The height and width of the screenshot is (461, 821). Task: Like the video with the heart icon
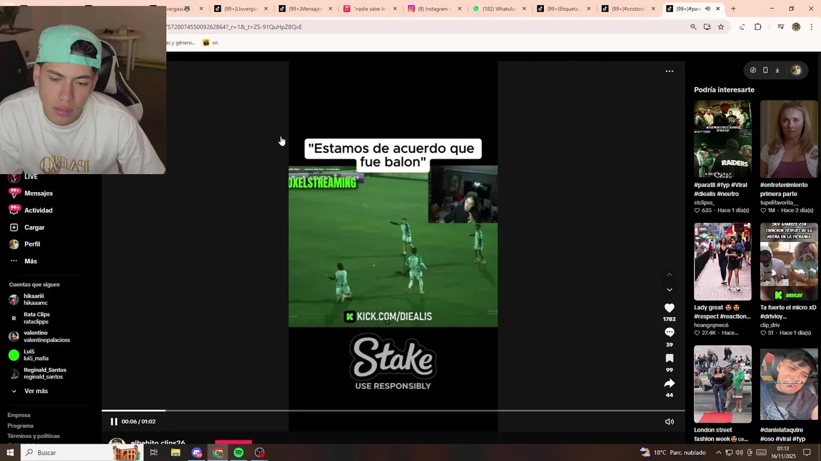pos(669,308)
